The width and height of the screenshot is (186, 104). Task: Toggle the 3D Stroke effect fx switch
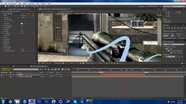pyautogui.click(x=3, y=14)
